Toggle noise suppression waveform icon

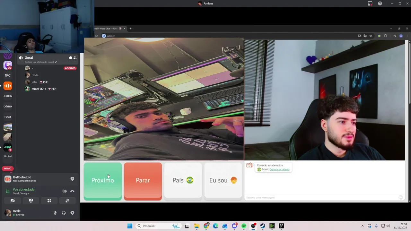point(65,191)
